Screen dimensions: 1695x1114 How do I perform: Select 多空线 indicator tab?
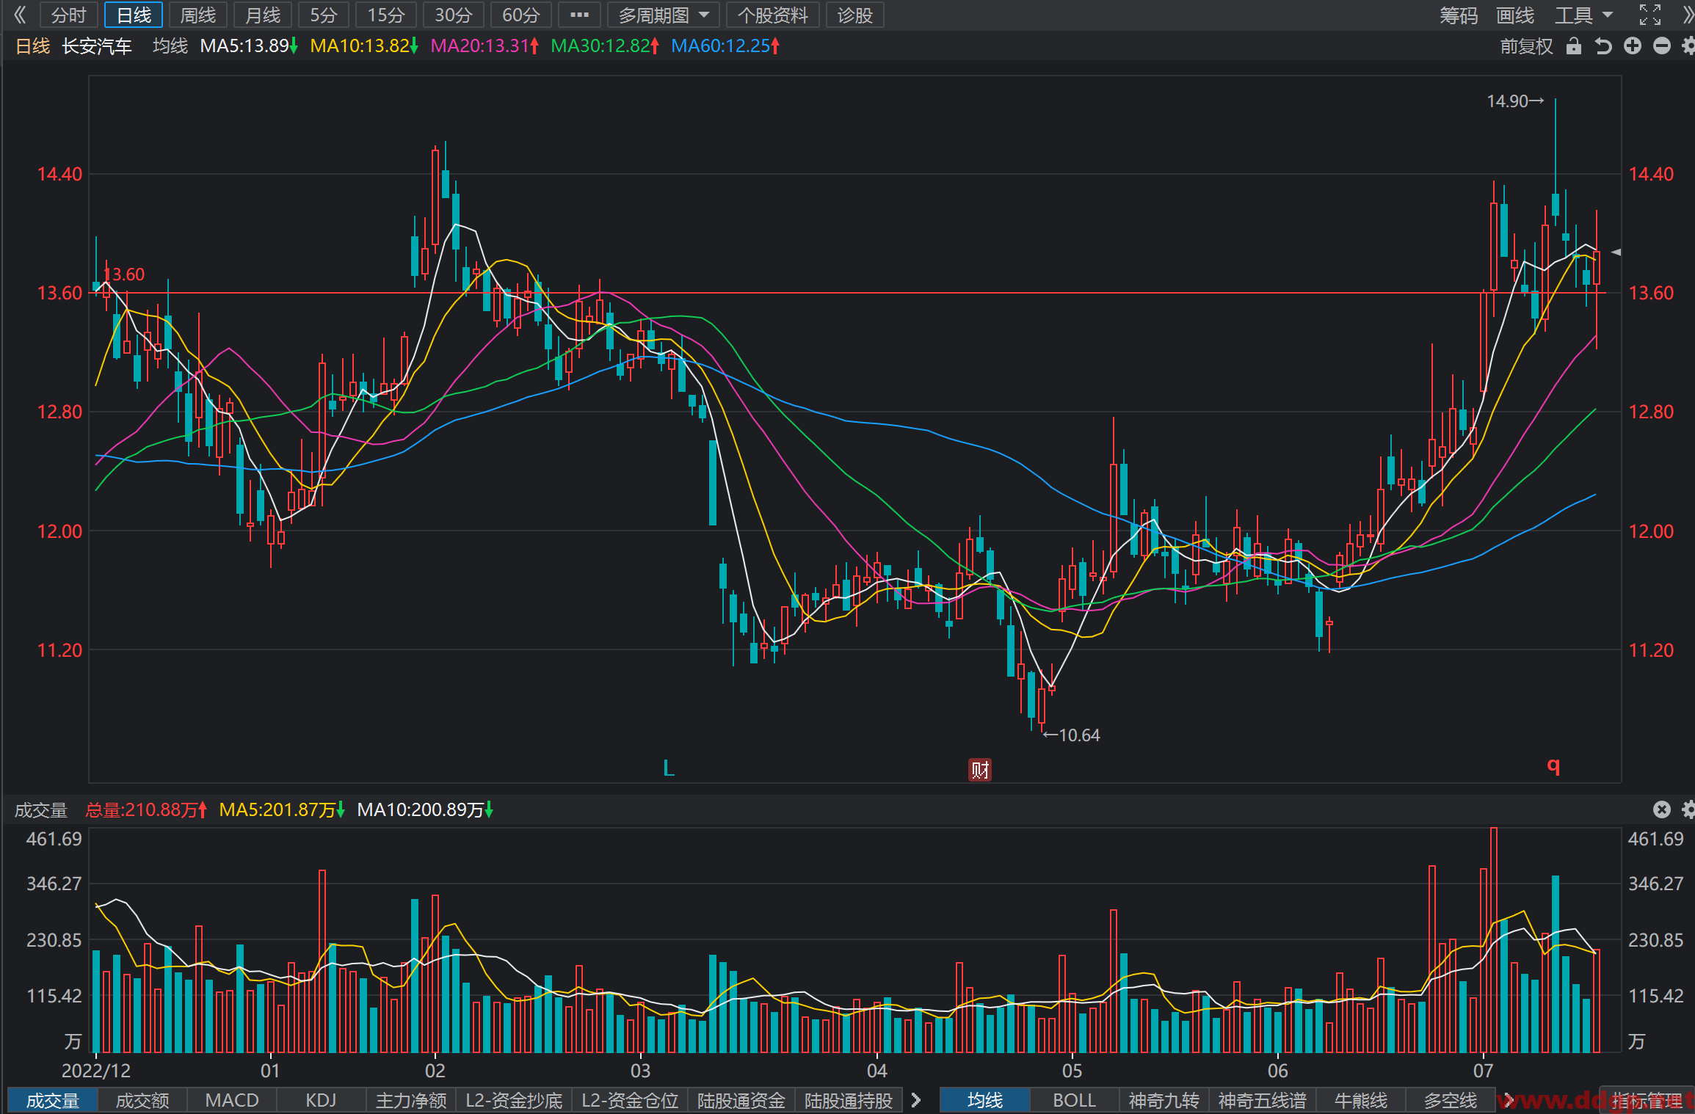(1451, 1100)
